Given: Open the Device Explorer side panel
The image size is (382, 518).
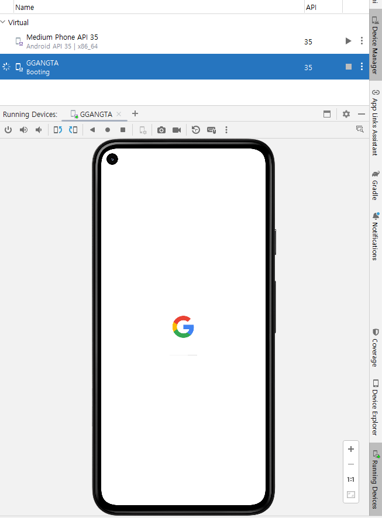Looking at the screenshot, I should pyautogui.click(x=376, y=408).
